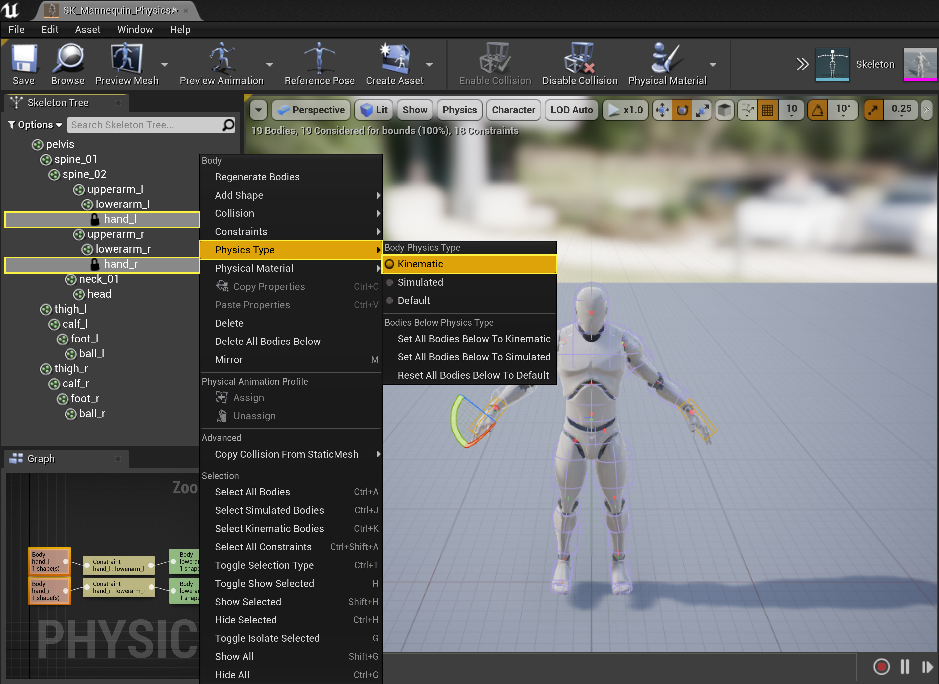Click the Disable Collision icon
The image size is (939, 684).
point(579,59)
